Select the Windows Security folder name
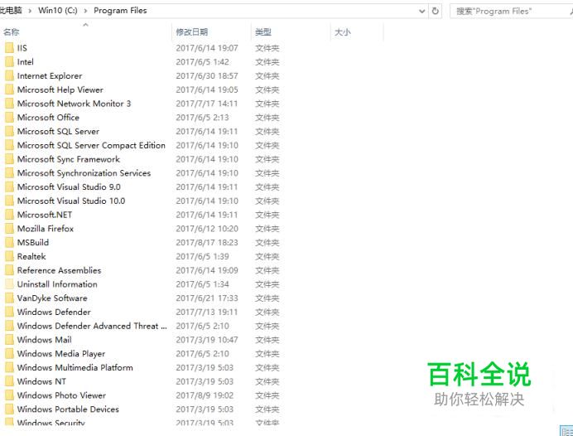Viewport: 573px width, 436px height. [x=51, y=423]
